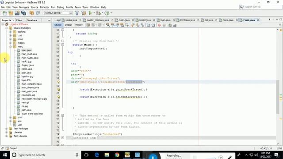This screenshot has width=283, height=159.
Task: Click the Debug Project icon
Action: click(x=98, y=13)
